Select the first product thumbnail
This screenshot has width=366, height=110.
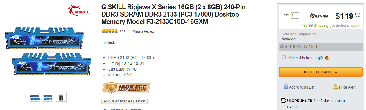point(35,97)
